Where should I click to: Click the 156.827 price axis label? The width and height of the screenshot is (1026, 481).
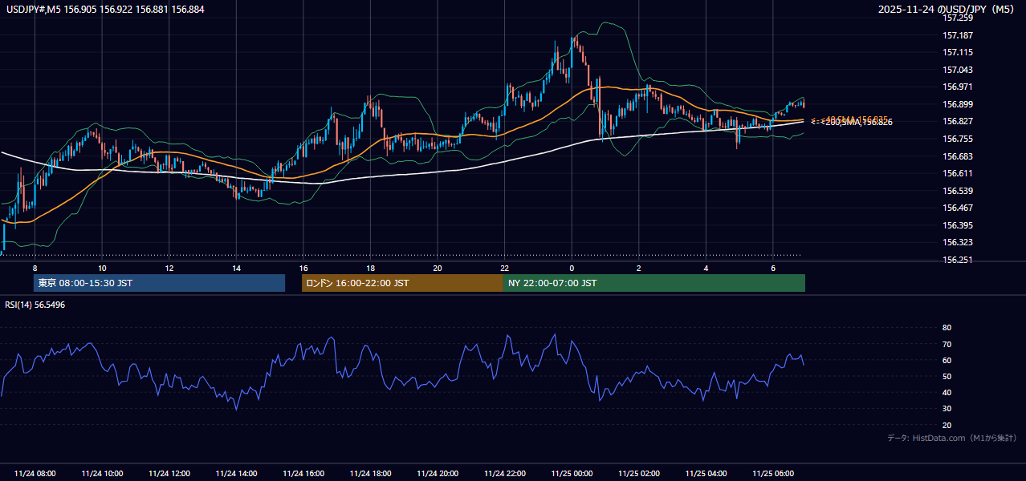[x=958, y=121]
